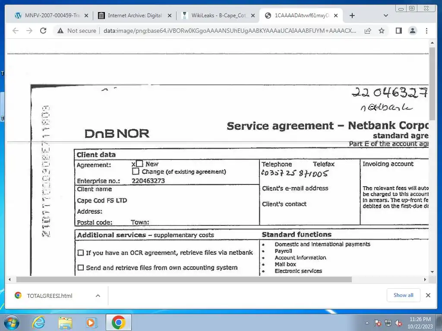
Task: Open Windows Explorer from the taskbar
Action: pyautogui.click(x=65, y=322)
